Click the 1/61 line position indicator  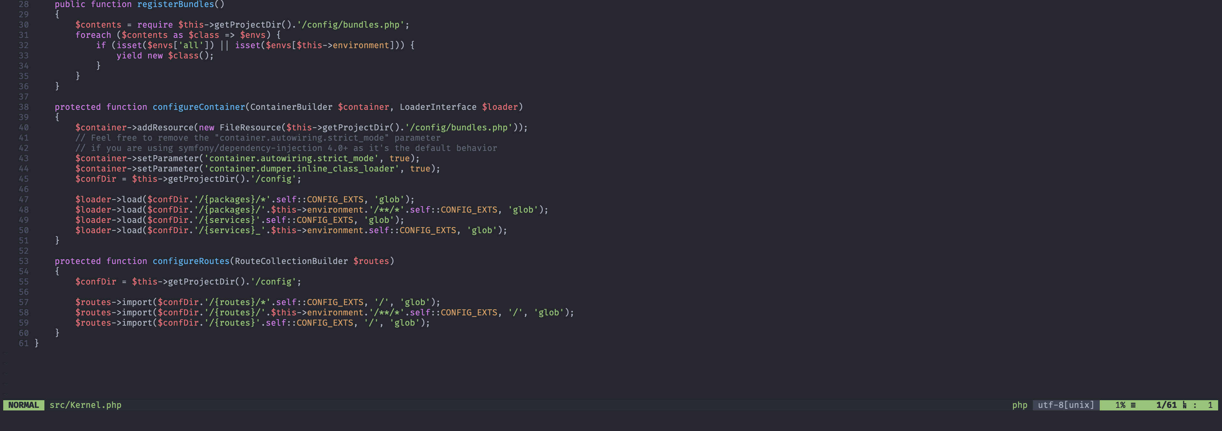(x=1167, y=405)
